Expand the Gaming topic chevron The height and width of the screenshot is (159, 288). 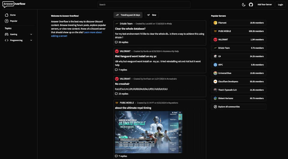(x=31, y=34)
